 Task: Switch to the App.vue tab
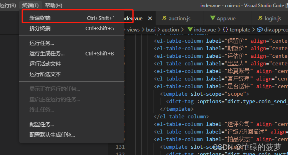click(228, 18)
